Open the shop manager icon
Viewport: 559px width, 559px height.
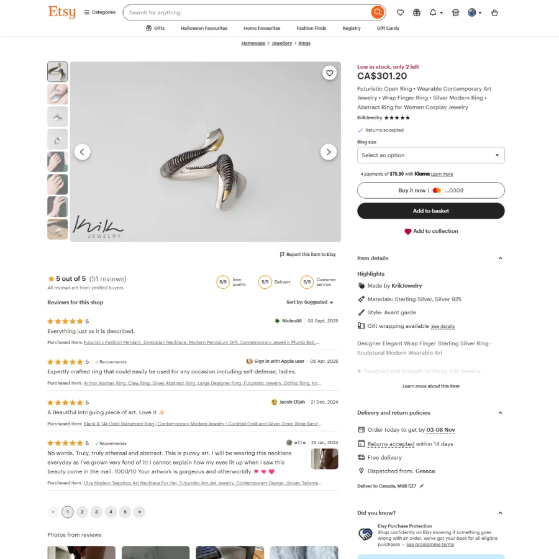point(455,12)
